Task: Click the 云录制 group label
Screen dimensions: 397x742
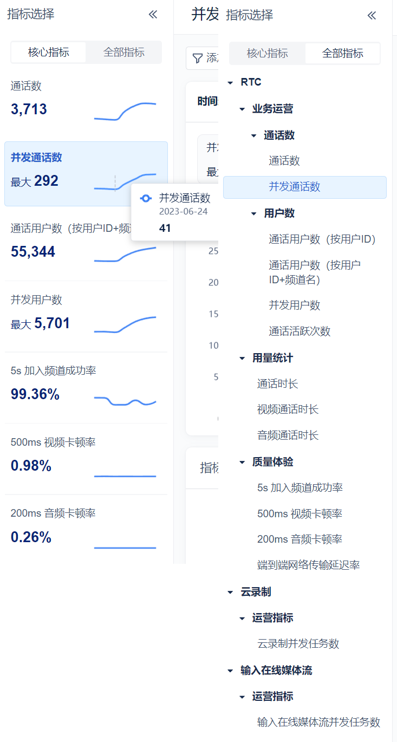Action: click(256, 592)
